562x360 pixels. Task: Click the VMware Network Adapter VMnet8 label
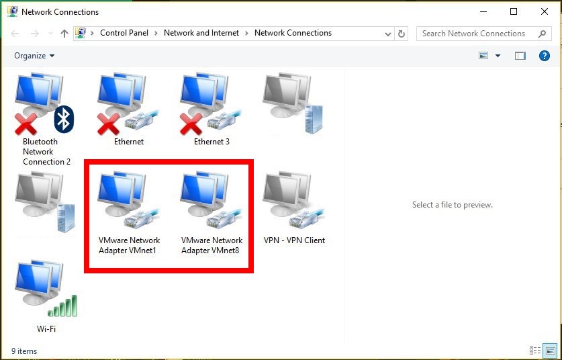pos(212,245)
